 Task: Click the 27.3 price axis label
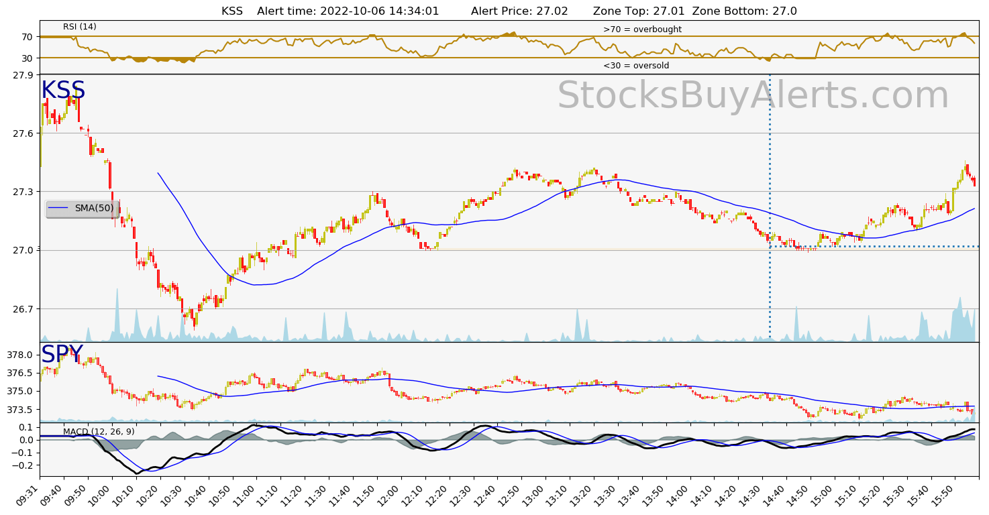tap(24, 192)
